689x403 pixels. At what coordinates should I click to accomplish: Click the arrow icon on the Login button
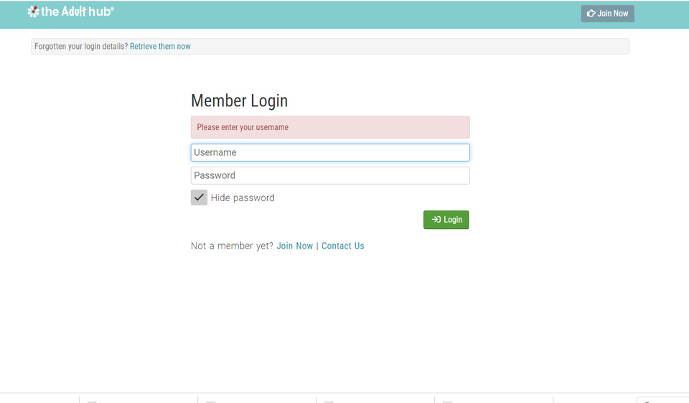(x=436, y=220)
